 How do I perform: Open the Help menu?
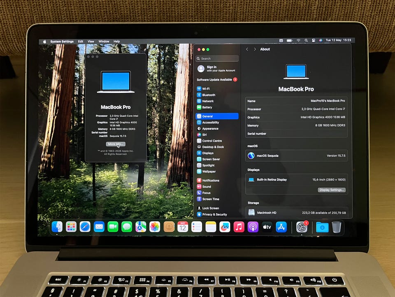(116, 42)
